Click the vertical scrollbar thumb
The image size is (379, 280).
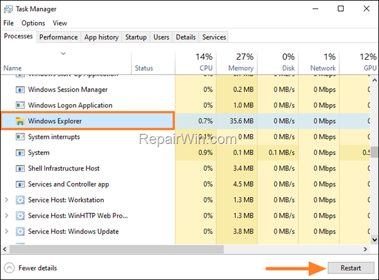[374, 152]
